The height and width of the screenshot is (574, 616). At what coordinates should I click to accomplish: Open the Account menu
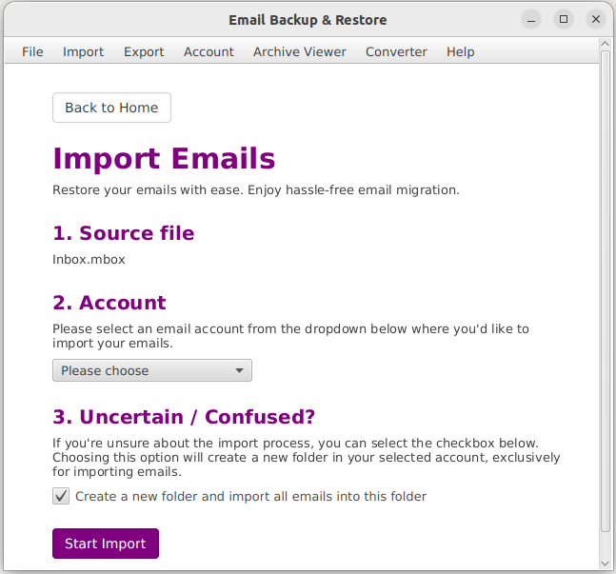coord(209,51)
